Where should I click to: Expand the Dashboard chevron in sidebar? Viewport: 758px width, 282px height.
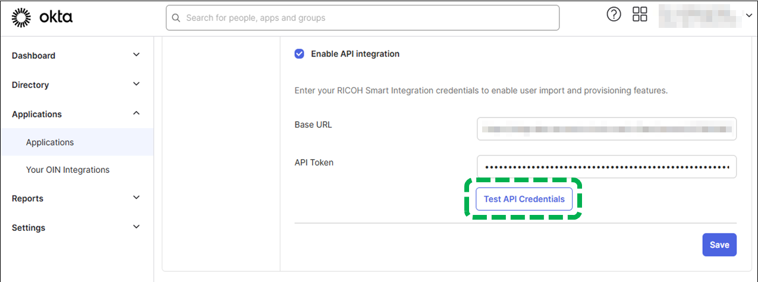coord(136,55)
